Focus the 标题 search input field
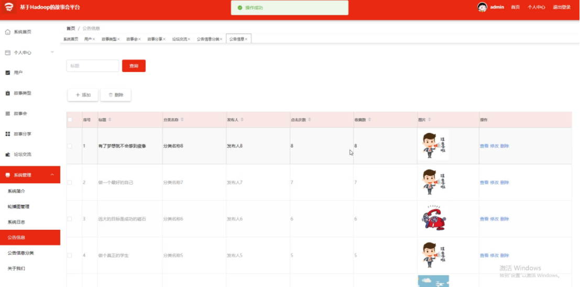Screen dimensions: 580x287 coord(92,66)
